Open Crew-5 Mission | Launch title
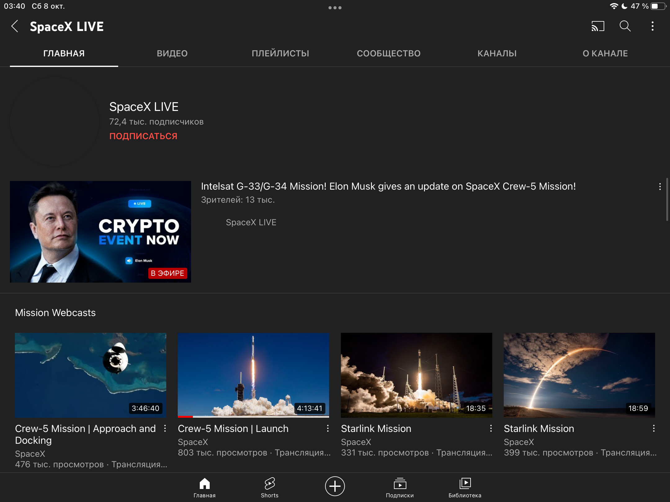Viewport: 670px width, 502px height. (233, 429)
